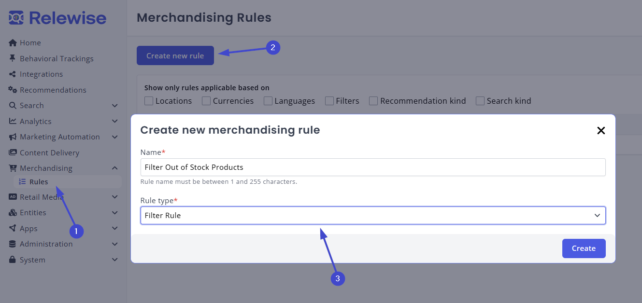Check the Currencies checkbox
The width and height of the screenshot is (642, 303).
[206, 101]
